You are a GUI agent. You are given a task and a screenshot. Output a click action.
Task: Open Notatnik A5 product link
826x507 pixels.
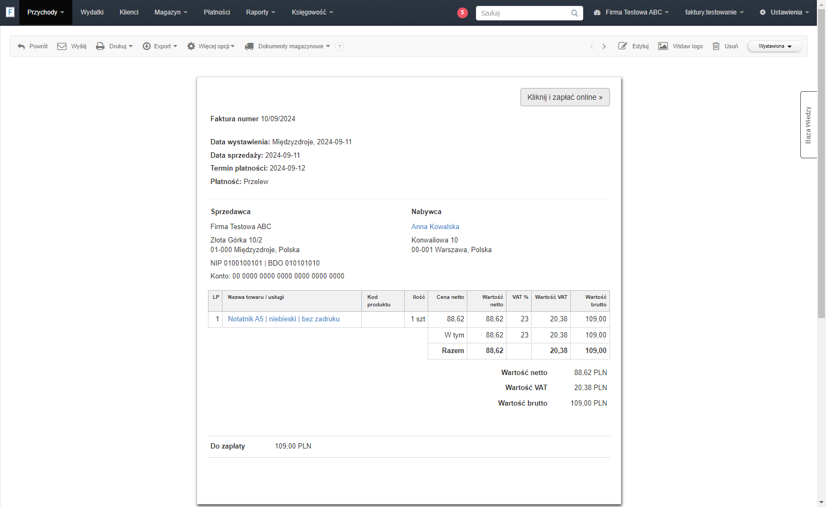(x=284, y=319)
